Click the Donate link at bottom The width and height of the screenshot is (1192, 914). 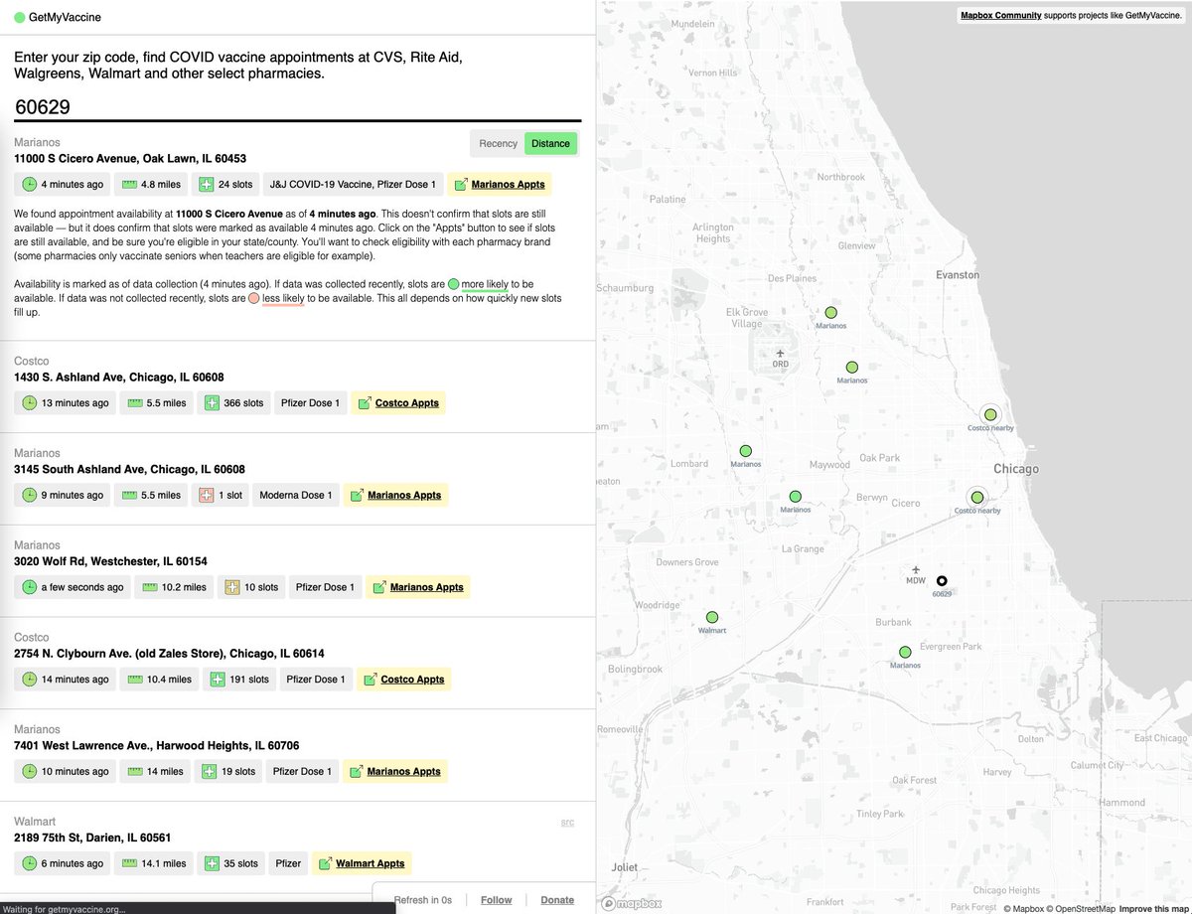click(557, 900)
